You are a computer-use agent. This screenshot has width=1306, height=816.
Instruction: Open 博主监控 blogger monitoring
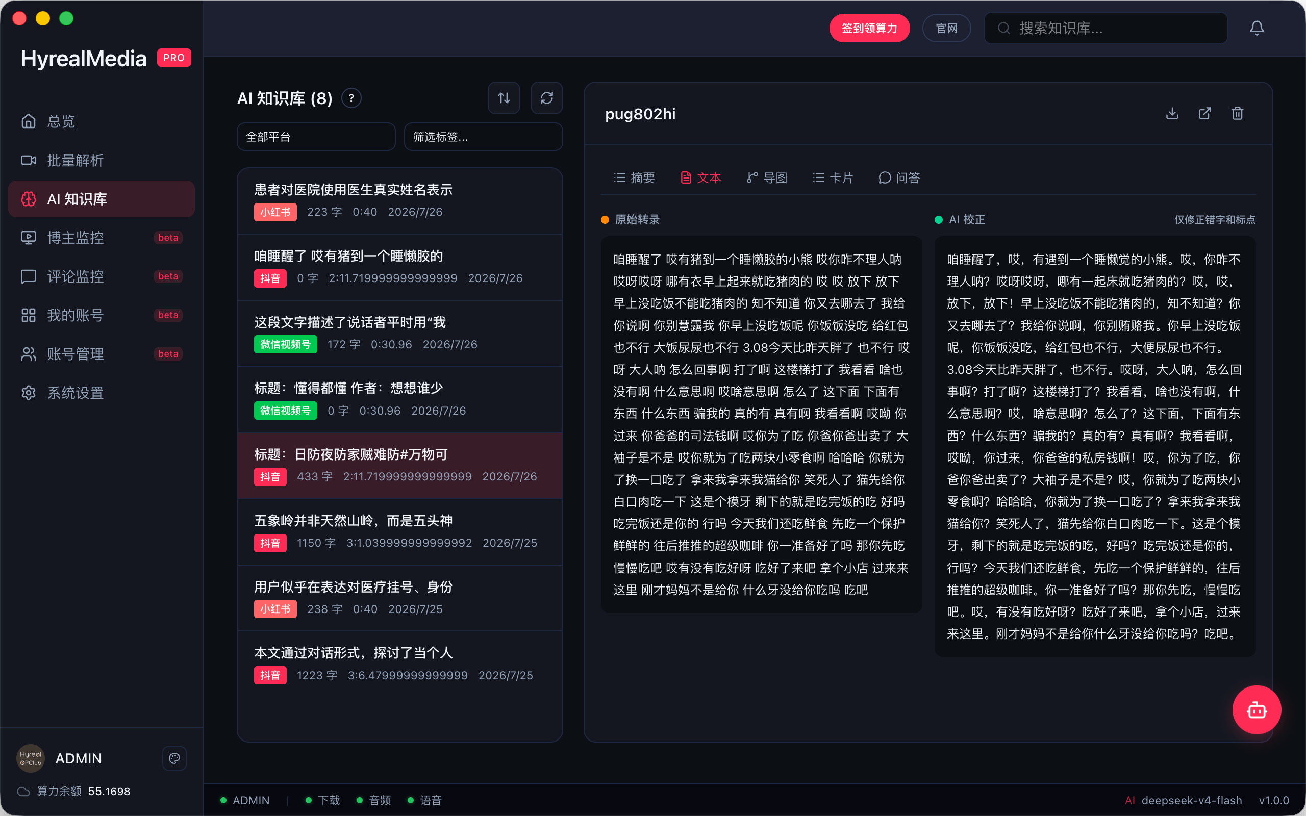tap(102, 238)
